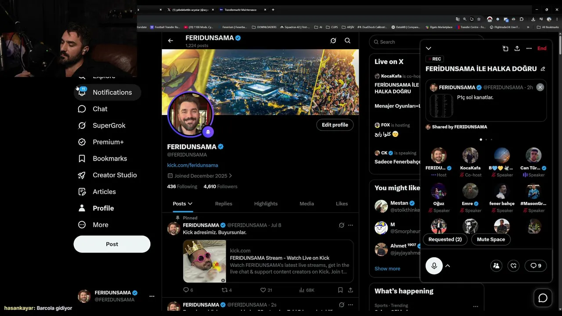562x316 pixels.
Task: Open the Space more options menu
Action: click(x=529, y=48)
